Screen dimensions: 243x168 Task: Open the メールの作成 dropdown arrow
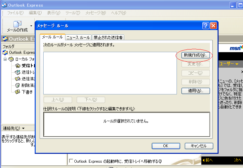click(x=31, y=26)
